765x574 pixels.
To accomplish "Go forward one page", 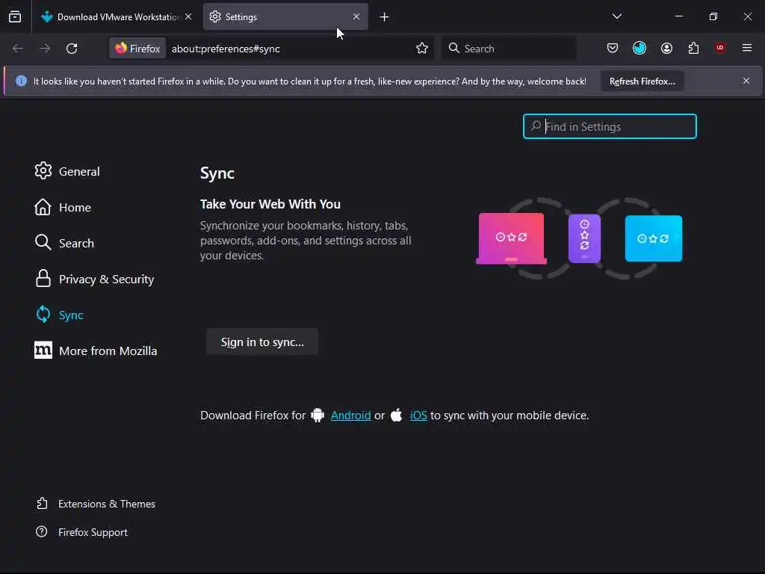I will point(45,49).
